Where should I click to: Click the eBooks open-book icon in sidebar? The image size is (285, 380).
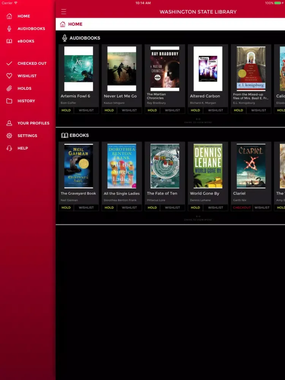coord(9,41)
